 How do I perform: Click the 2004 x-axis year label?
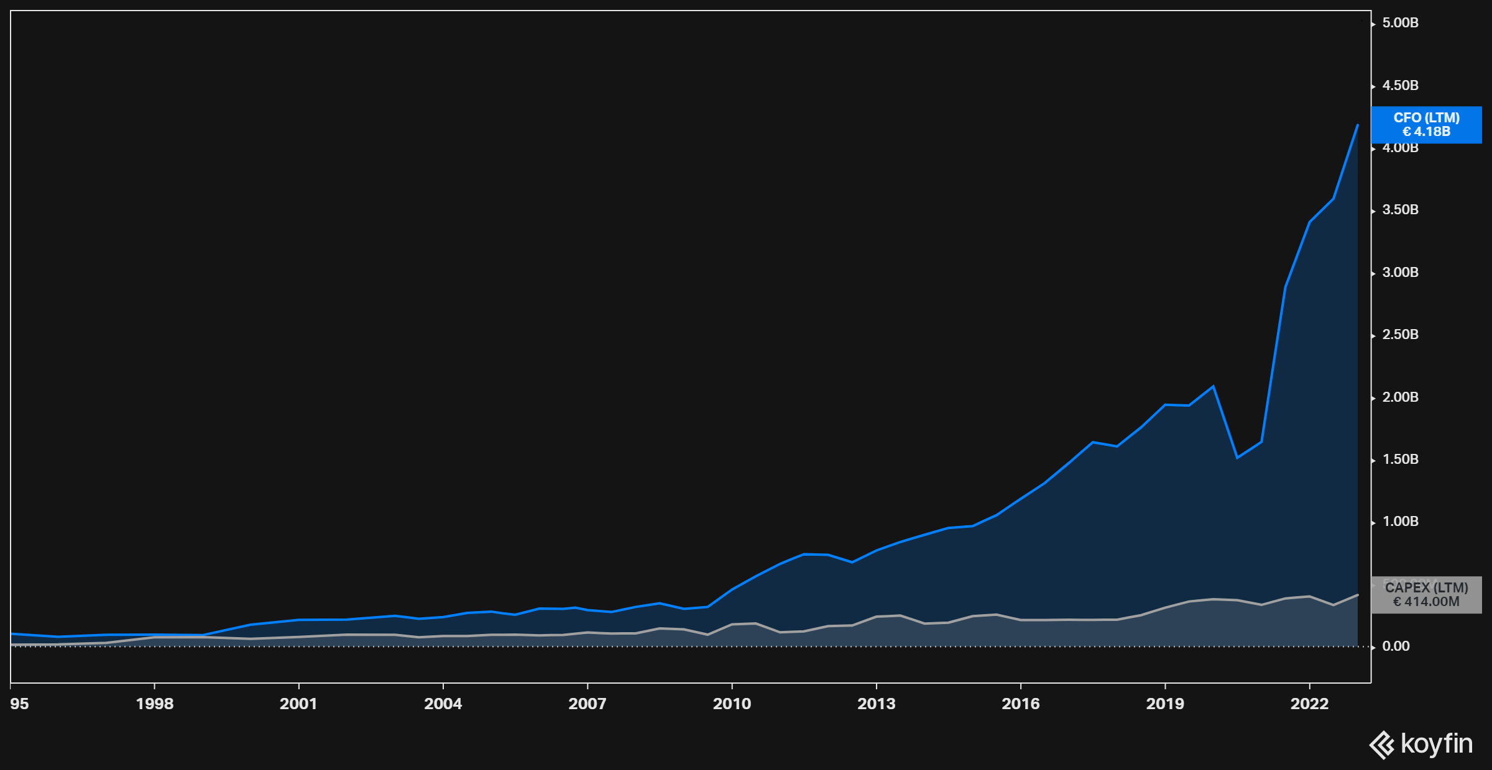(x=443, y=704)
